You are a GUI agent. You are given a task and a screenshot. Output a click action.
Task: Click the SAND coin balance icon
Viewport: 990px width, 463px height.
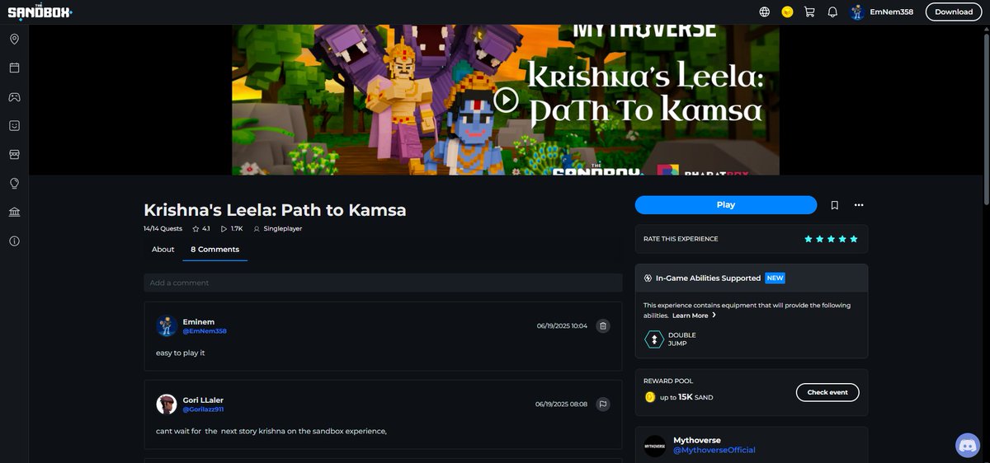pos(787,12)
